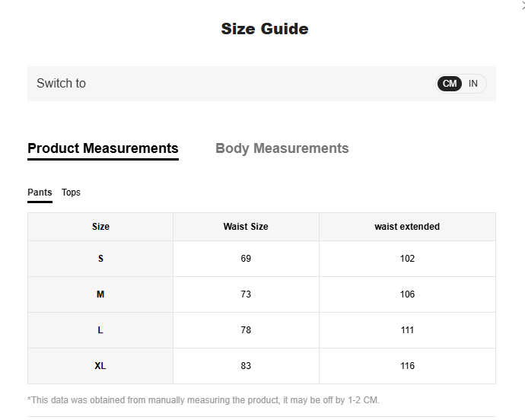Select the M size row label

click(100, 294)
